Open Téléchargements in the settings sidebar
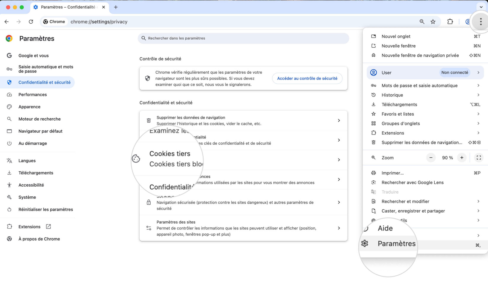The width and height of the screenshot is (488, 286). [38, 173]
